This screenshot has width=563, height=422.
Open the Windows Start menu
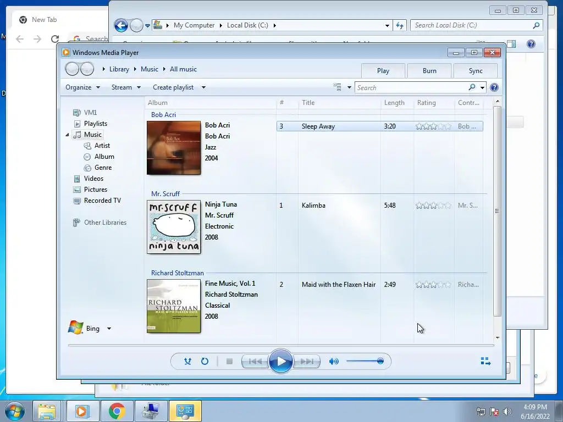(15, 411)
